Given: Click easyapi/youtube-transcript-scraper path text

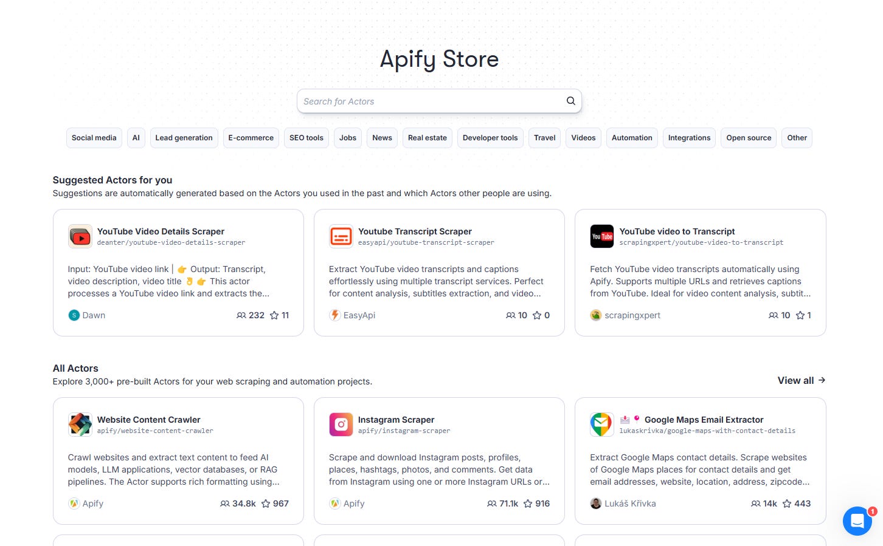Looking at the screenshot, I should [x=426, y=242].
